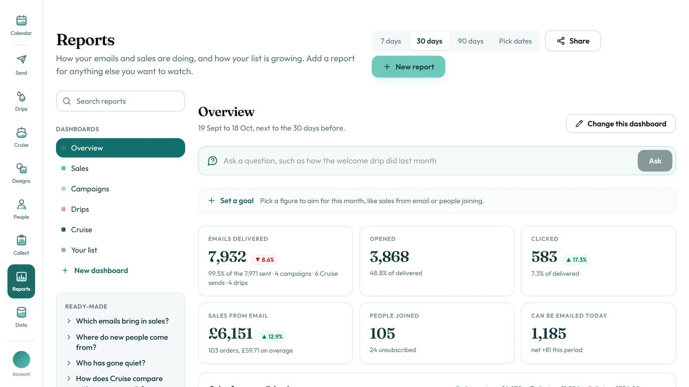
Task: Create a New report
Action: 409,67
